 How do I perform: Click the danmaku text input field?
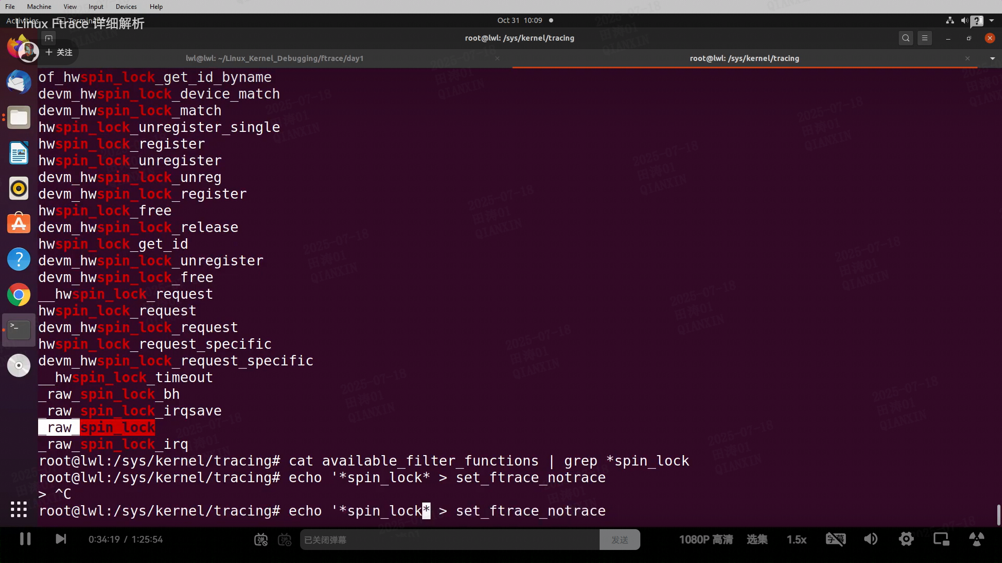click(449, 540)
